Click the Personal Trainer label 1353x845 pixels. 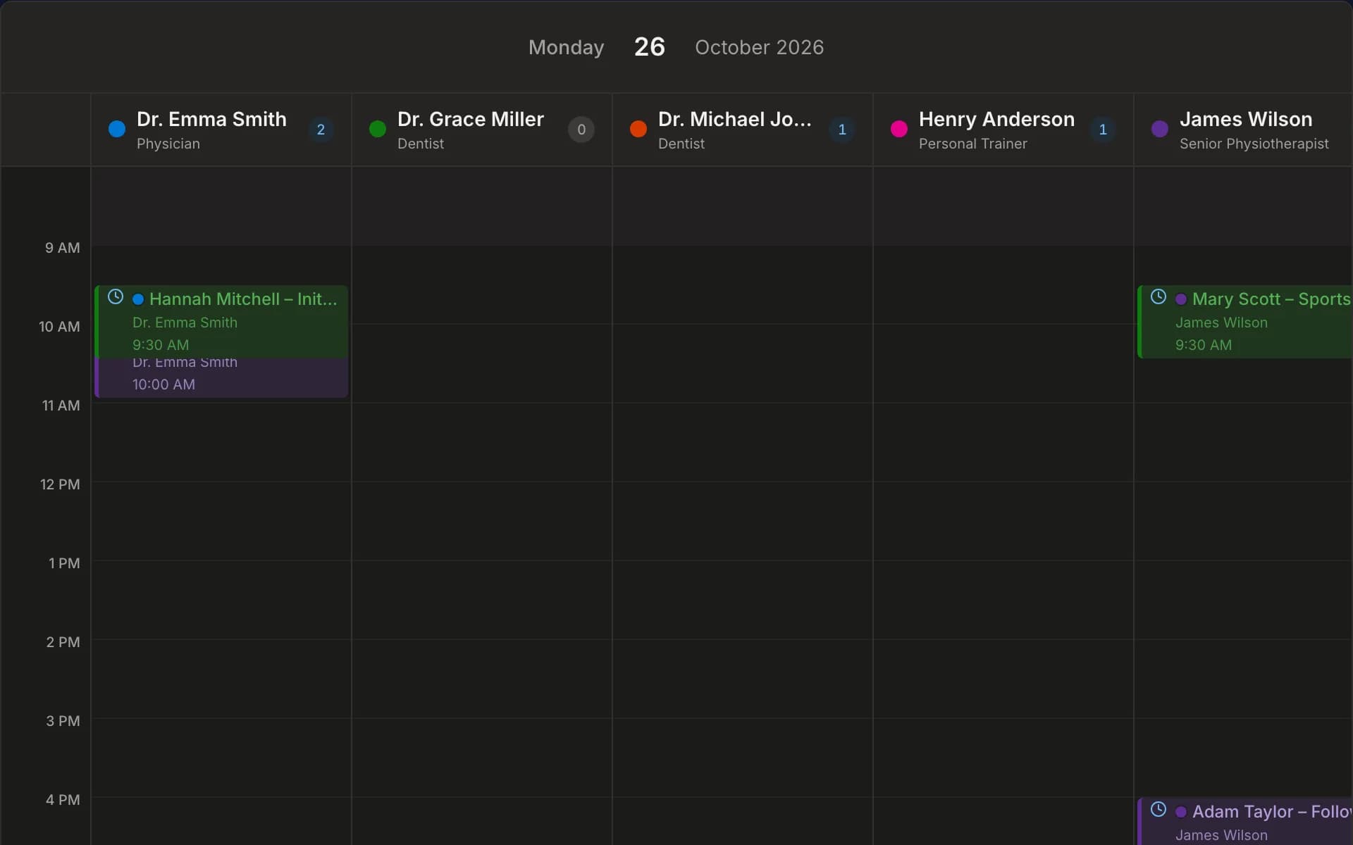tap(973, 144)
